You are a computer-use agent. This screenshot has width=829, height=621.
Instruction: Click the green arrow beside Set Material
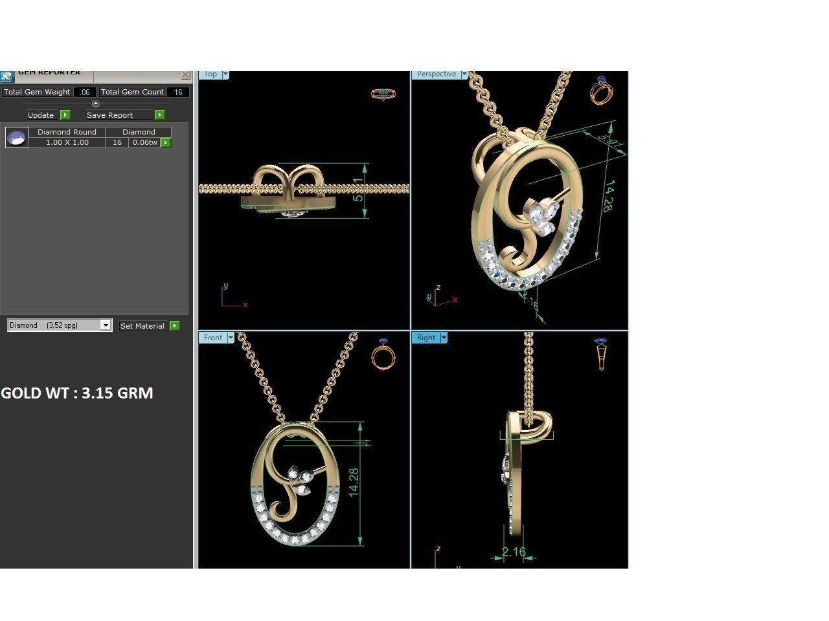(174, 326)
